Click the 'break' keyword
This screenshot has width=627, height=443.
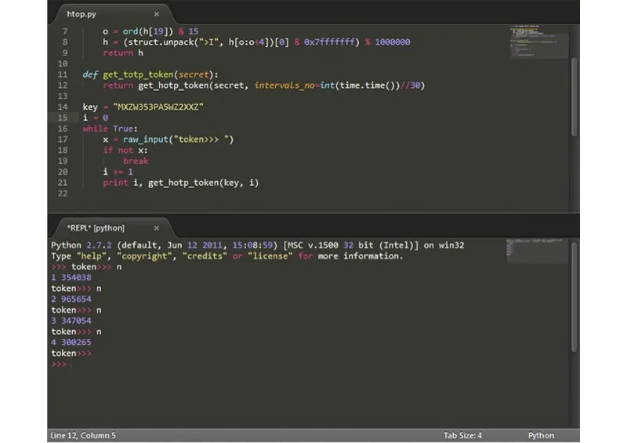click(136, 161)
